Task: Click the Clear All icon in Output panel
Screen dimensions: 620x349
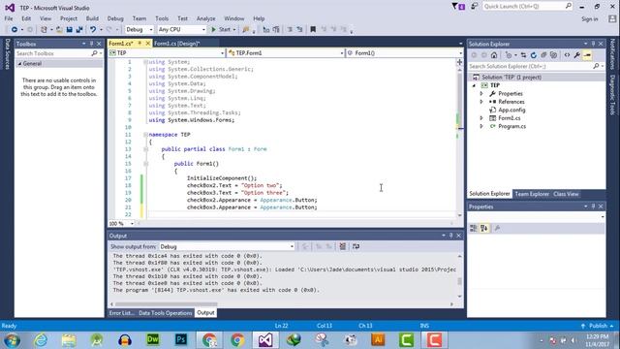Action: click(x=342, y=246)
